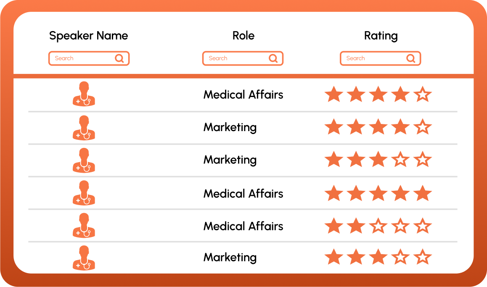Click the Rating column header
The height and width of the screenshot is (287, 487).
(x=381, y=36)
